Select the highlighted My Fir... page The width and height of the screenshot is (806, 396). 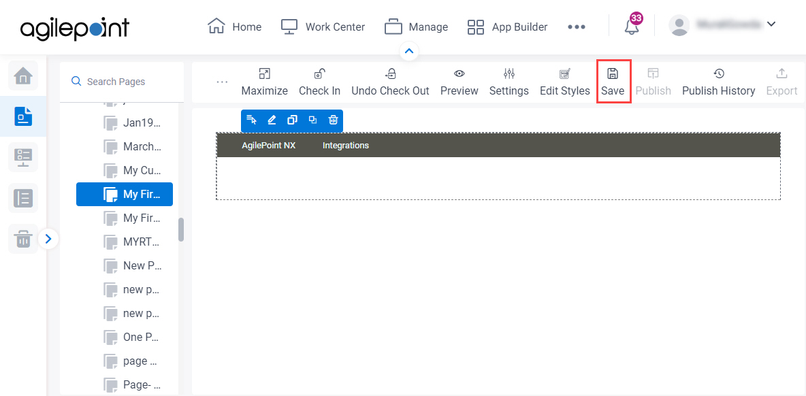tap(125, 194)
